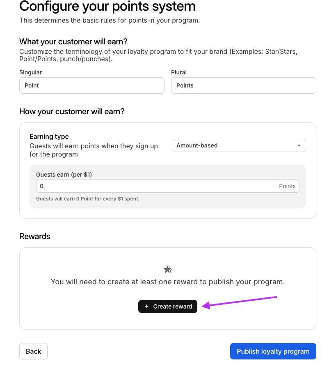Click the 'Guests will earn 0 Point' helper text
The image size is (329, 373).
point(88,199)
